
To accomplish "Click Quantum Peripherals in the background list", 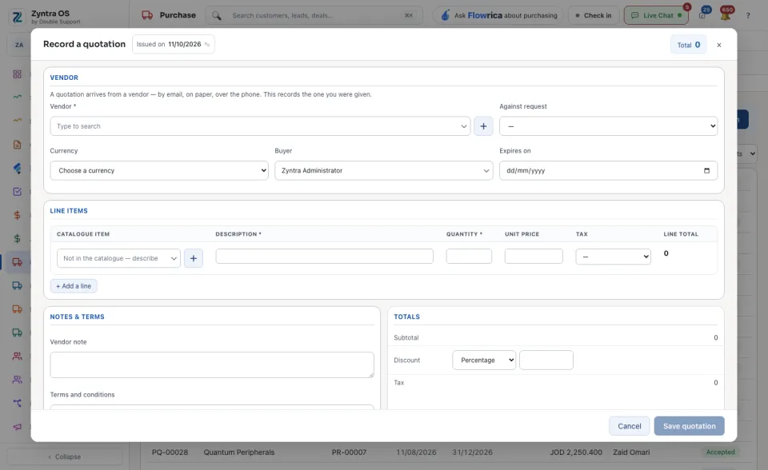I will click(239, 452).
